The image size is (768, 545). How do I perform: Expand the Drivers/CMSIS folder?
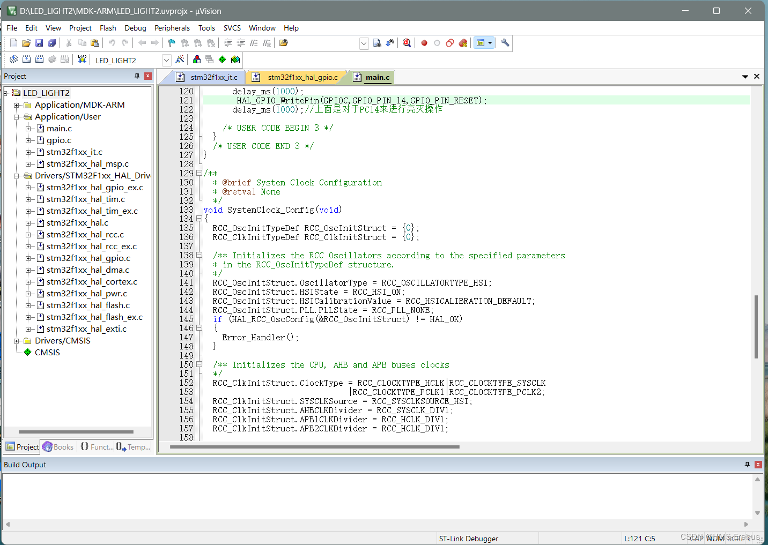pyautogui.click(x=17, y=341)
